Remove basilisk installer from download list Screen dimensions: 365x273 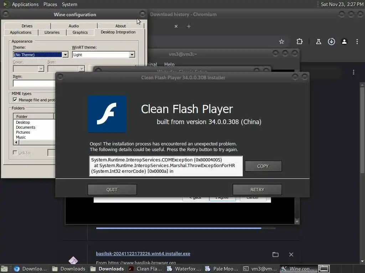point(291,255)
